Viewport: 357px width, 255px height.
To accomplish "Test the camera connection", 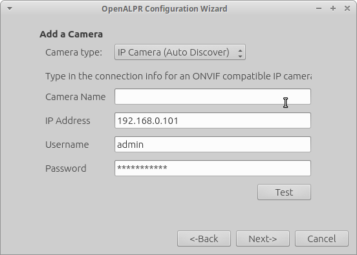I will [284, 192].
